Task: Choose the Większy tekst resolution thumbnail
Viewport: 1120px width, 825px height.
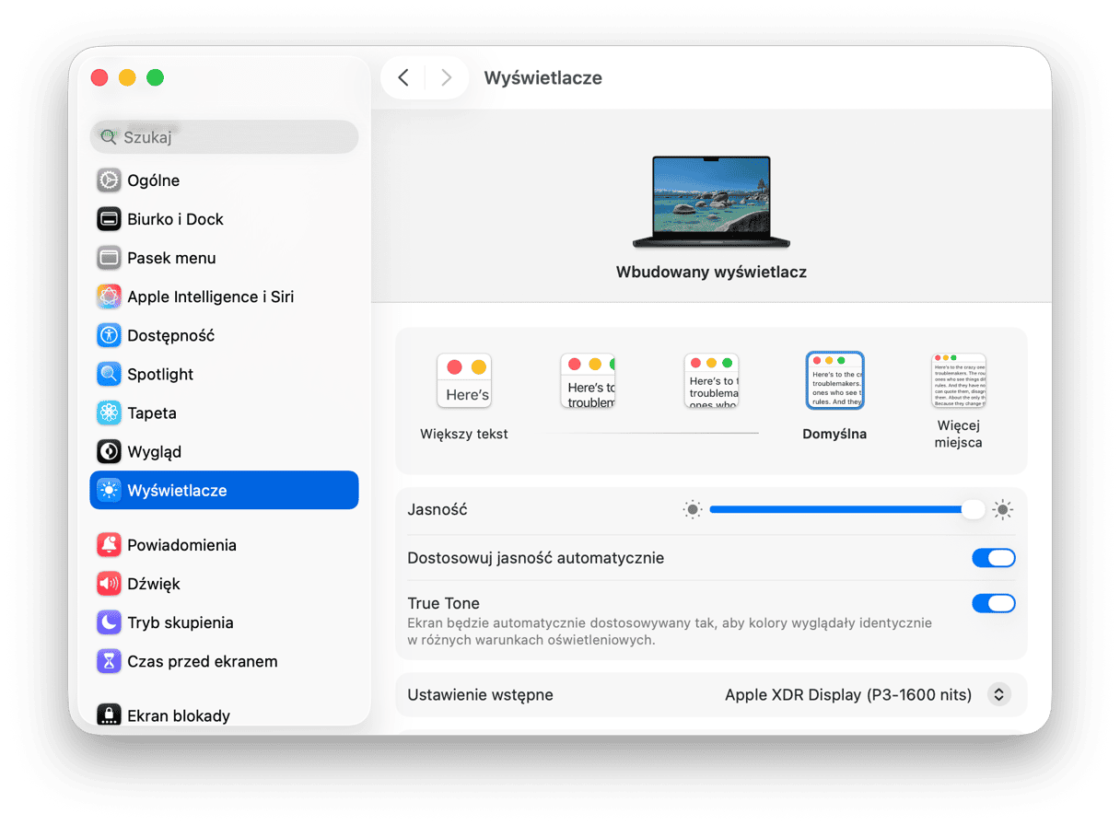Action: [464, 380]
